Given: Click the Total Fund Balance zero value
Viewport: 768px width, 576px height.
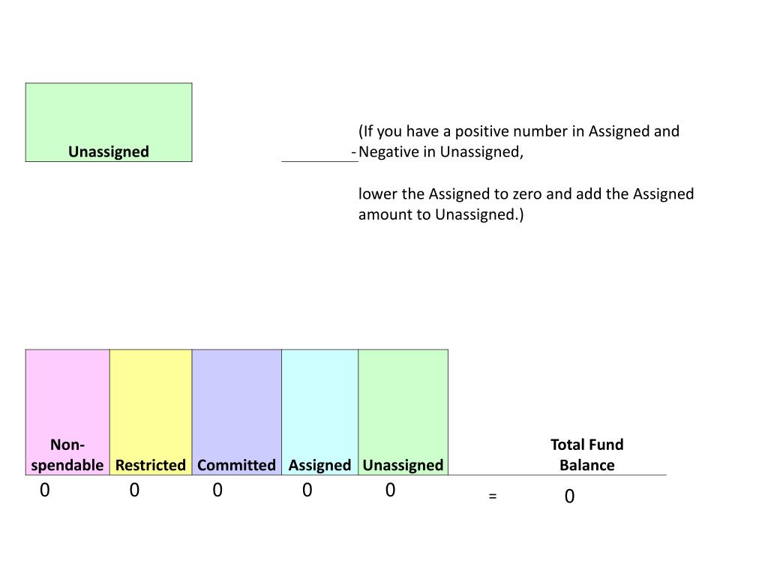Looking at the screenshot, I should tap(569, 496).
